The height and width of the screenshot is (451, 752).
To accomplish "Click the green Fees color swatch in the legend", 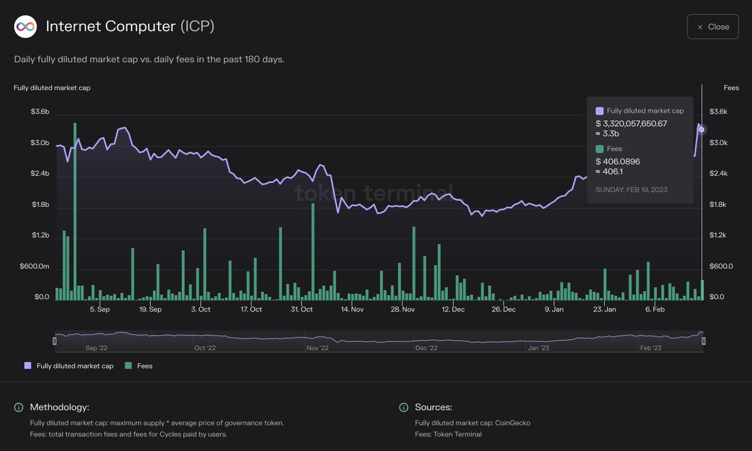I will tap(128, 365).
